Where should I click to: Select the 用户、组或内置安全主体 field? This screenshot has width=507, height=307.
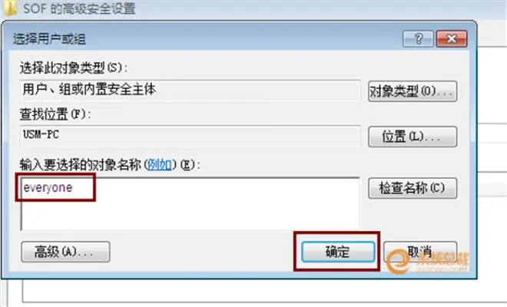[191, 91]
